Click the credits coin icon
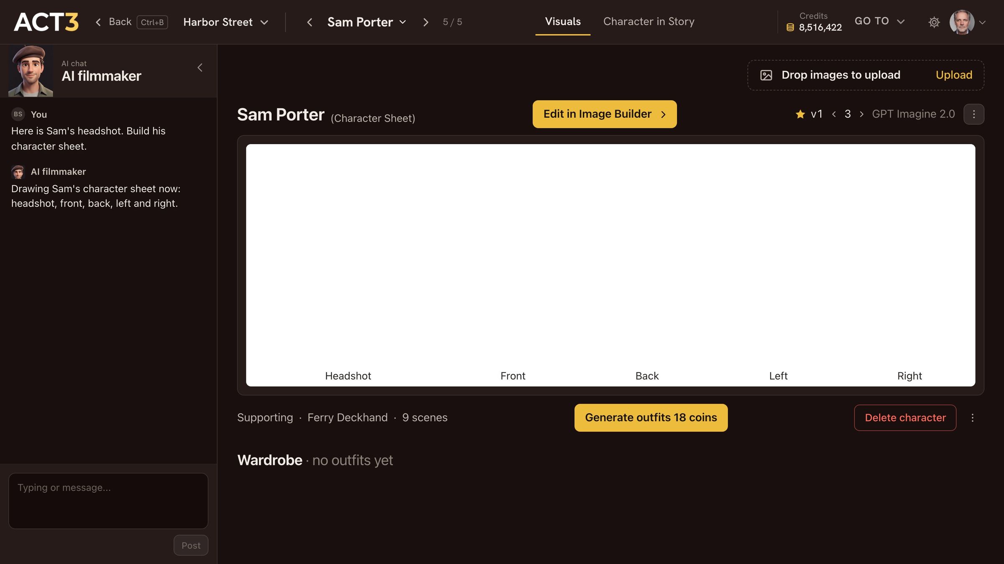 click(x=790, y=28)
